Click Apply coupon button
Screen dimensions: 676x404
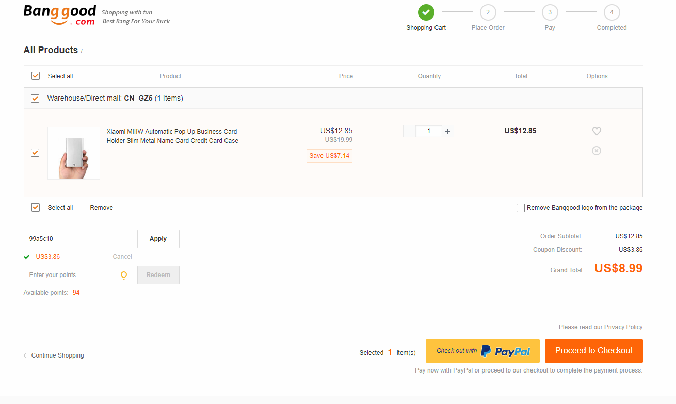click(x=158, y=239)
